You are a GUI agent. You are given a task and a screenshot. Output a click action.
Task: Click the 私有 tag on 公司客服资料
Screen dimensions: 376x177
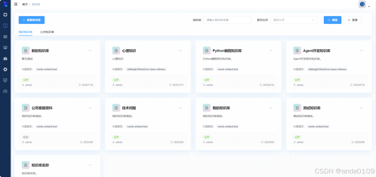pyautogui.click(x=26, y=137)
